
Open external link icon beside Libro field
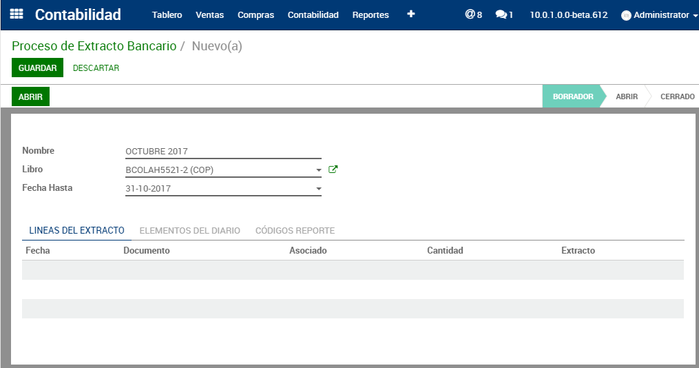pos(333,170)
